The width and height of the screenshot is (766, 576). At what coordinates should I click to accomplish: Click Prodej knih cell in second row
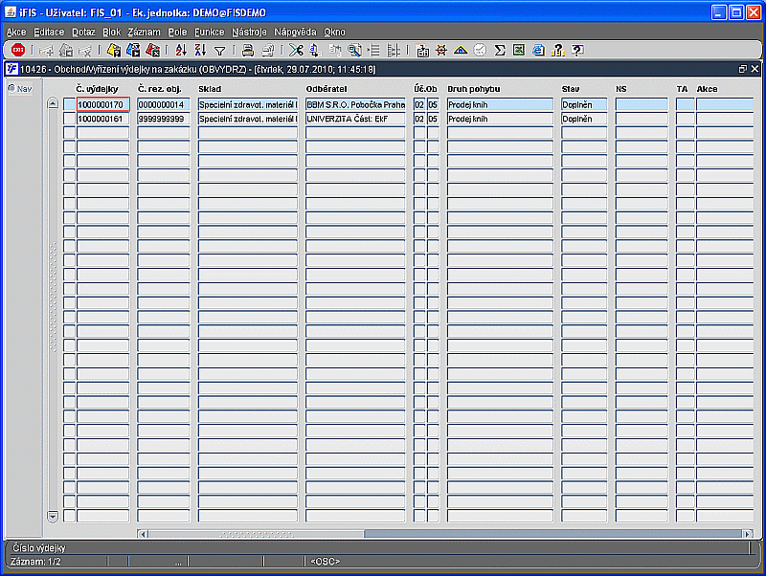(x=500, y=119)
